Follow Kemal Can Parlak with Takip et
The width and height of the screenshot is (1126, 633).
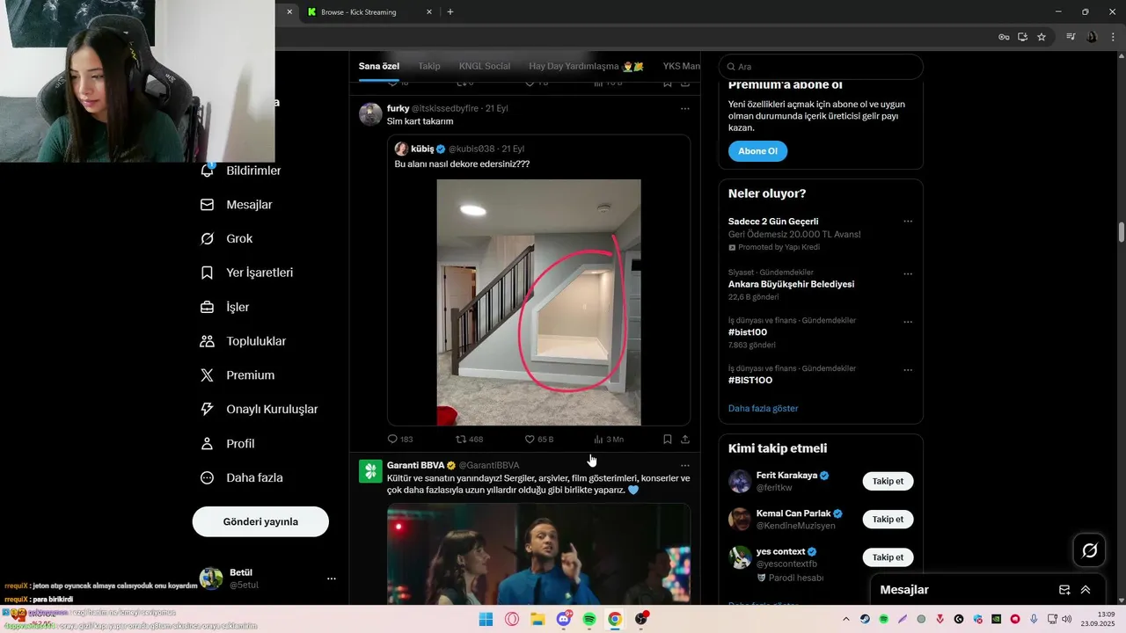(x=888, y=519)
